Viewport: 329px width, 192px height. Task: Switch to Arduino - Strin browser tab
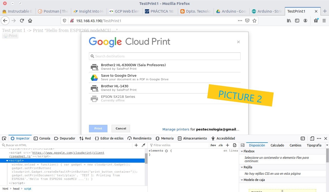coord(267,11)
